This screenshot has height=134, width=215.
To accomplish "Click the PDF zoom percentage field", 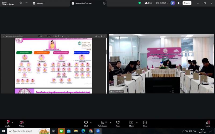I will [x=49, y=36].
